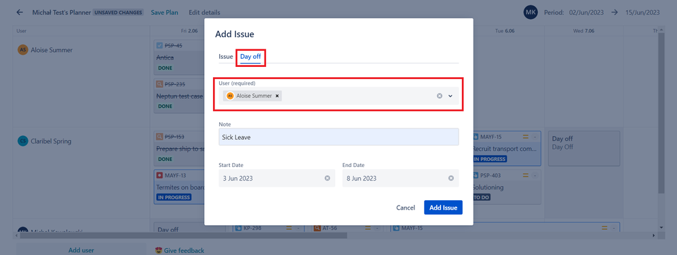Click the AT-56 issue card
Image resolution: width=677 pixels, height=255 pixels.
347,228
